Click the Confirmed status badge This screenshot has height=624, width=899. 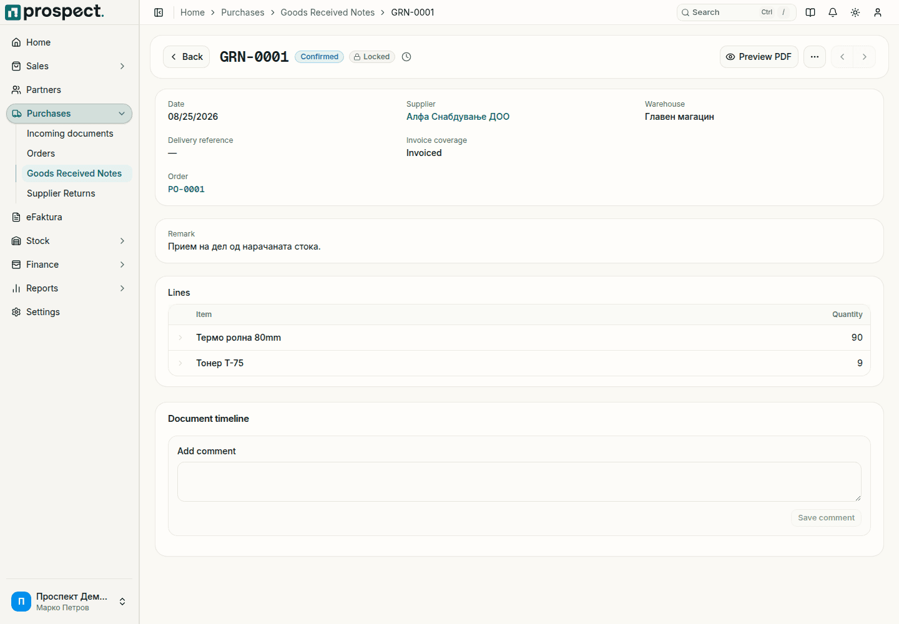[x=319, y=57]
